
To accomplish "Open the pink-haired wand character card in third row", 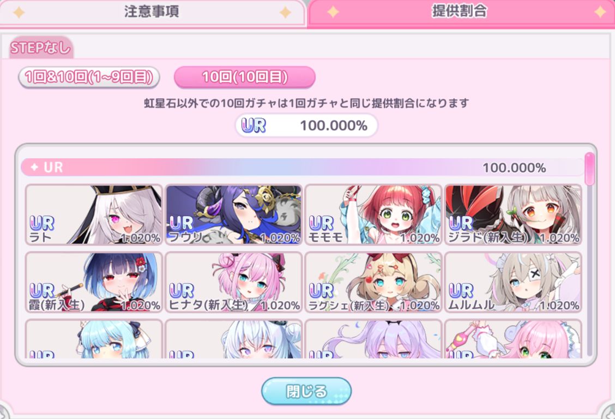I will point(513,339).
